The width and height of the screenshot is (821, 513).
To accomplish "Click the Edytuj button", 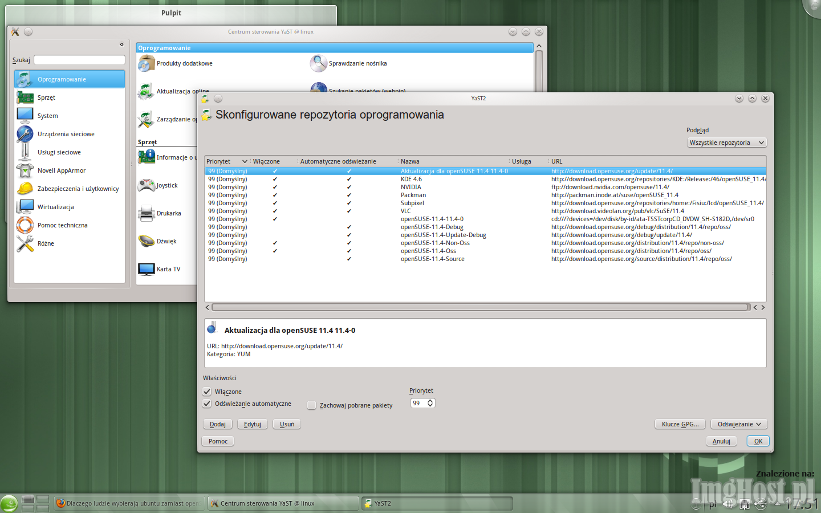I will [x=253, y=424].
